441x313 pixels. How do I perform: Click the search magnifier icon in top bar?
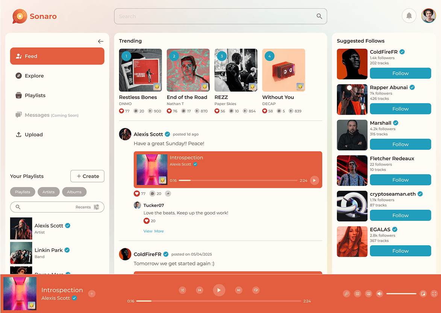click(319, 16)
